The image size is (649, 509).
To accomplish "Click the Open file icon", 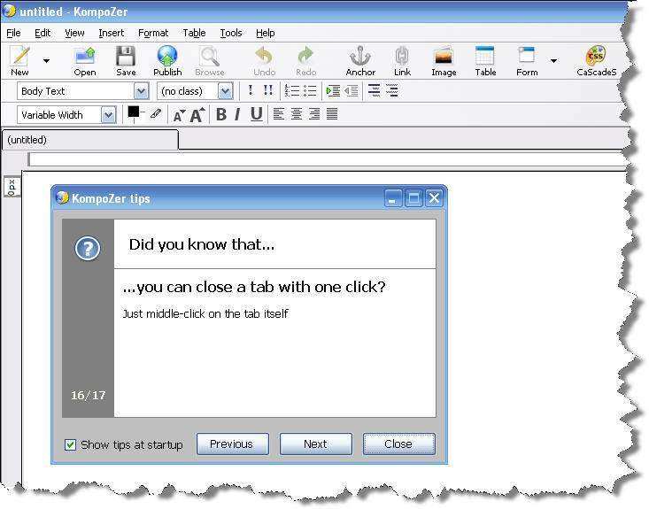I will [85, 58].
